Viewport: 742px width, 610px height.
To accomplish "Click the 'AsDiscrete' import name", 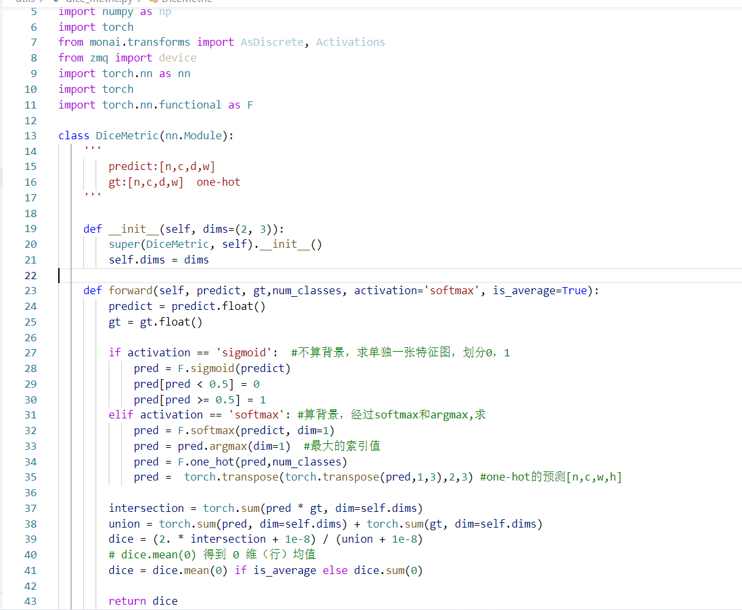I will pyautogui.click(x=272, y=42).
